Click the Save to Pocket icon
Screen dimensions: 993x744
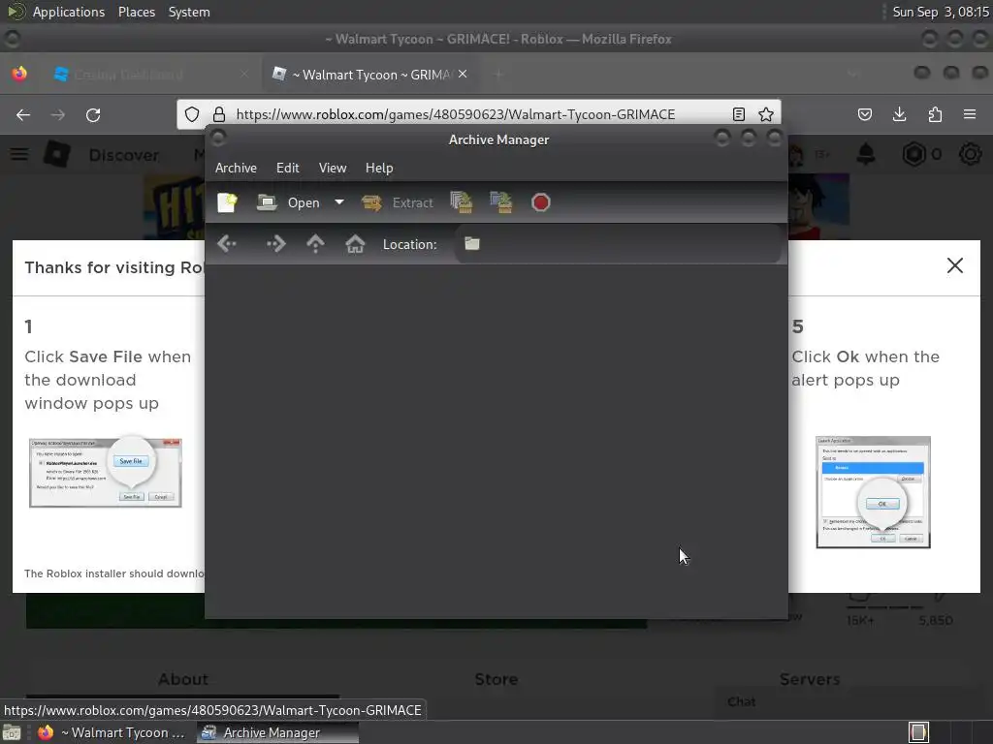864,114
